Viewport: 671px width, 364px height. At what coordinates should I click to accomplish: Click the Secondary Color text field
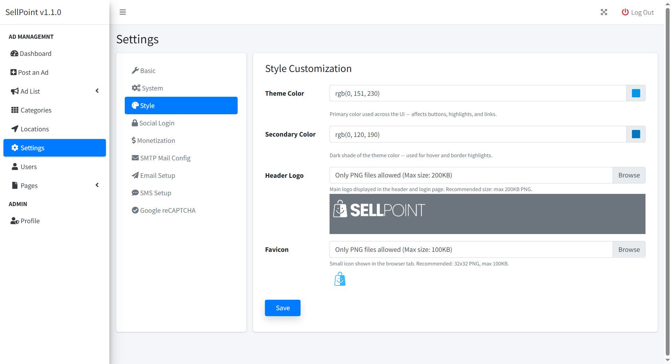(477, 134)
